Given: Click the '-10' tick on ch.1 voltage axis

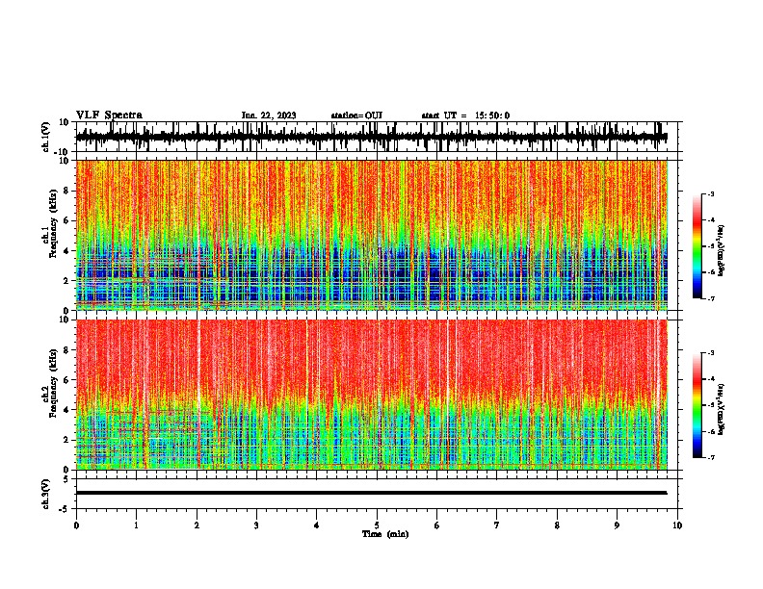Looking at the screenshot, I should pyautogui.click(x=62, y=151).
